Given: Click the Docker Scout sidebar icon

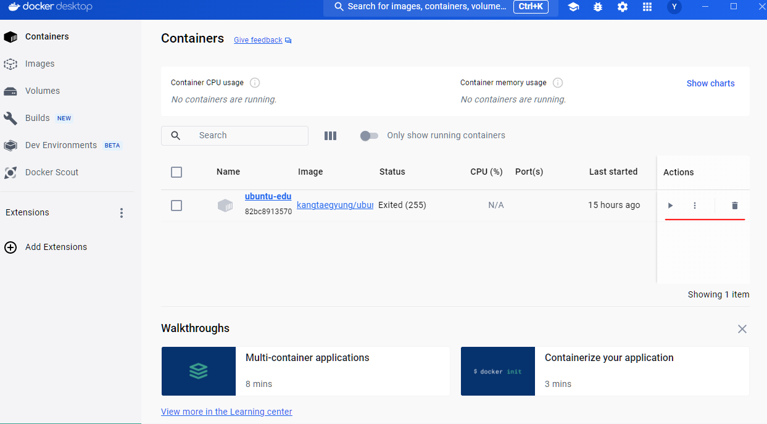Looking at the screenshot, I should coord(10,173).
